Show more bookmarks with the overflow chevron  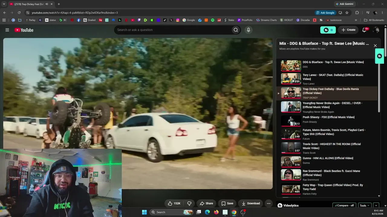[356, 20]
